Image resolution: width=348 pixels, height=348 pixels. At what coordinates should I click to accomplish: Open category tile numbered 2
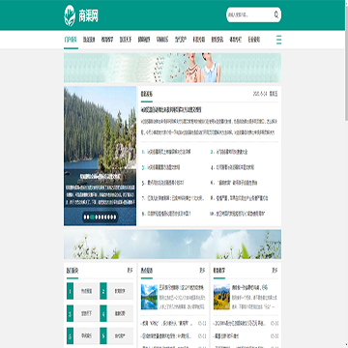coord(116,291)
